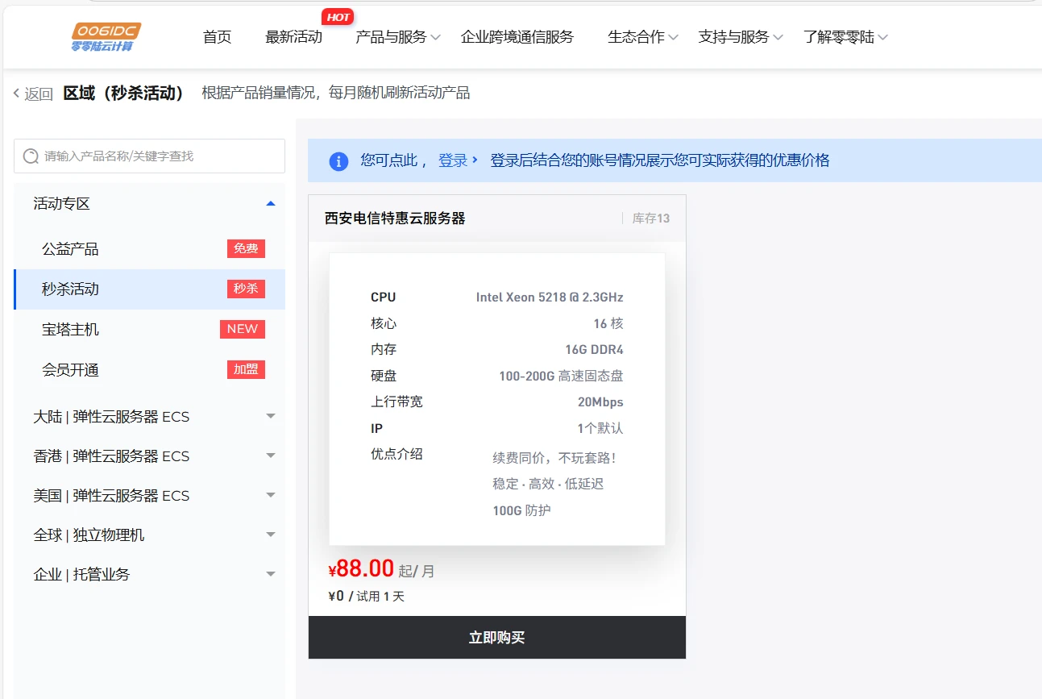Go to 首页 in navigation

[217, 37]
